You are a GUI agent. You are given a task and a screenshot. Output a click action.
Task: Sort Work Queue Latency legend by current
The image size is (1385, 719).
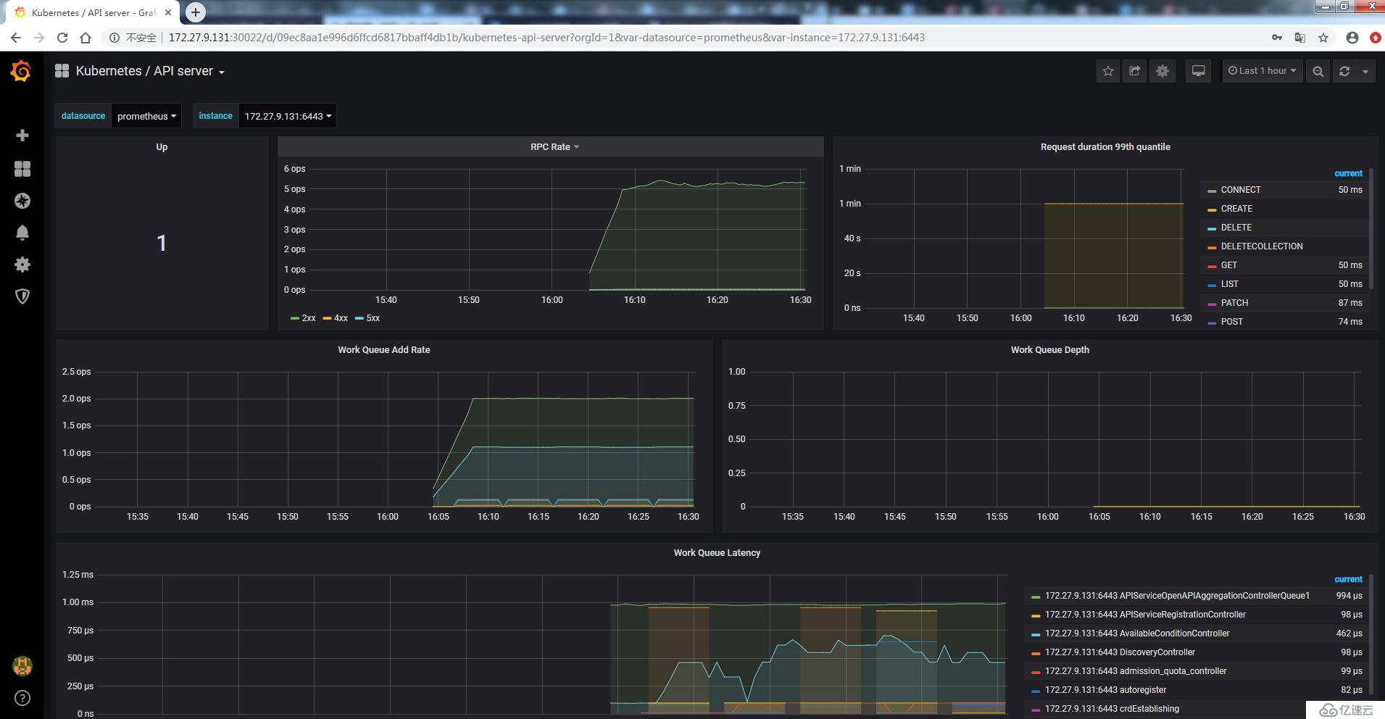(x=1348, y=579)
